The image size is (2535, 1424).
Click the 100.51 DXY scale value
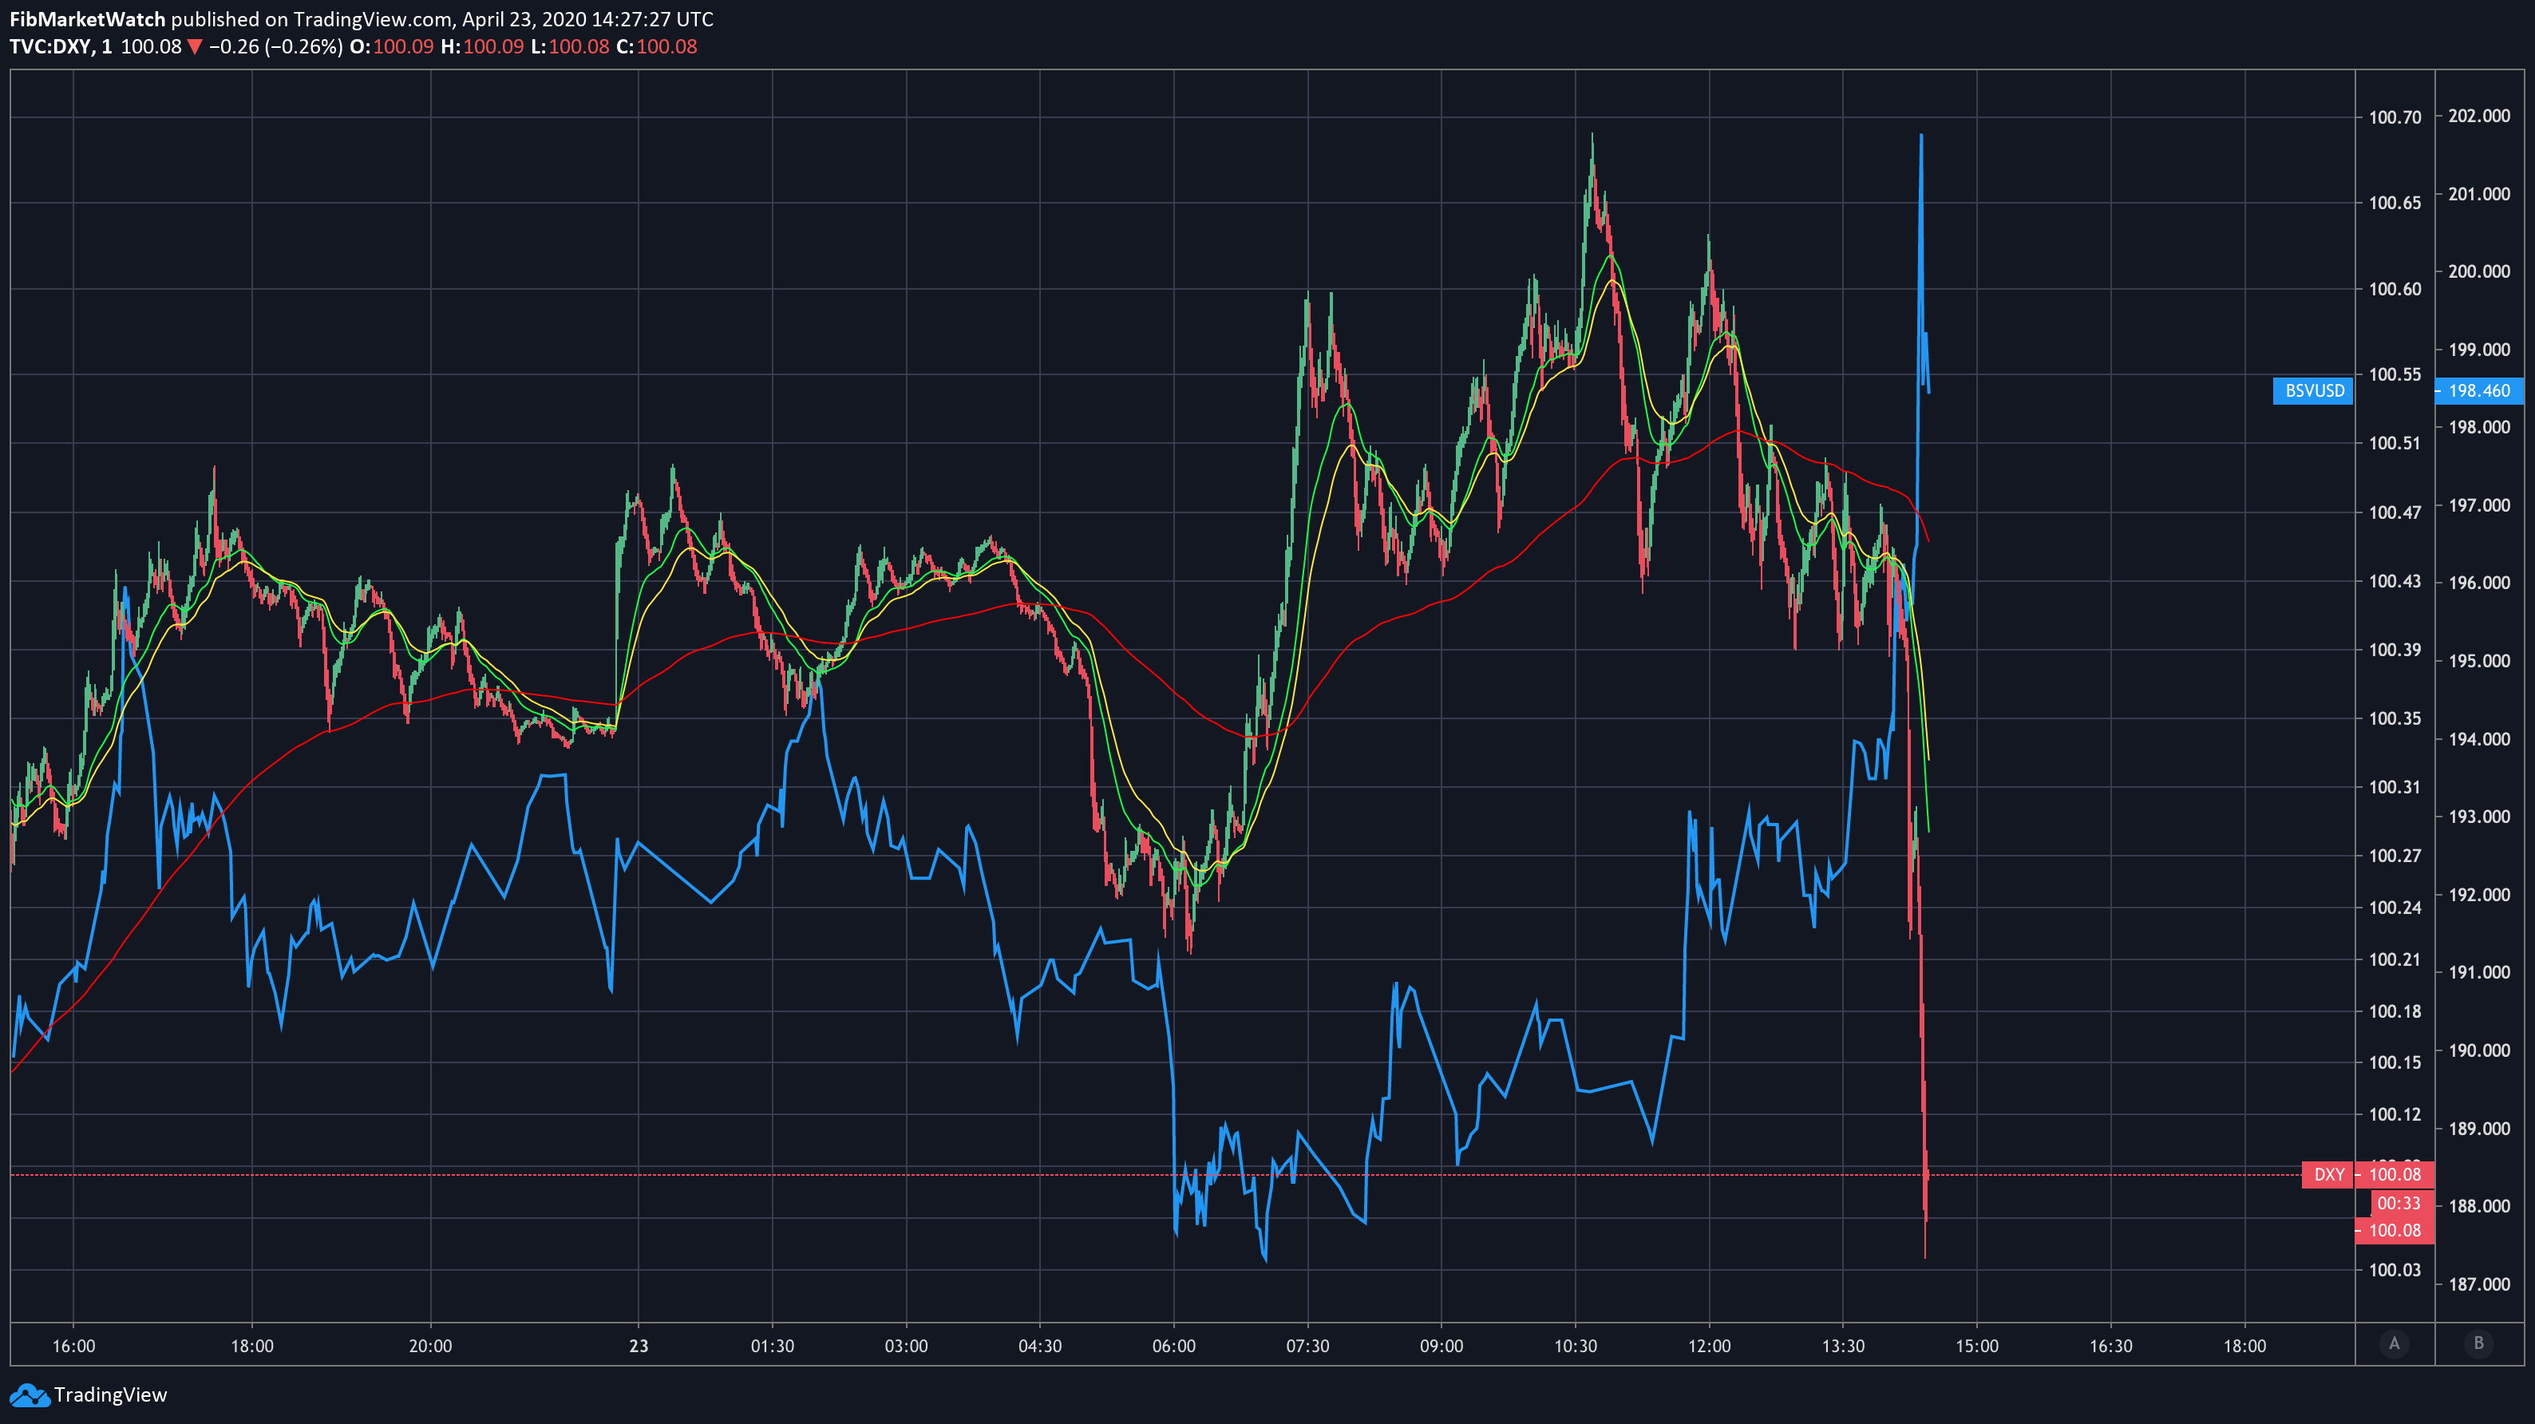tap(2395, 443)
